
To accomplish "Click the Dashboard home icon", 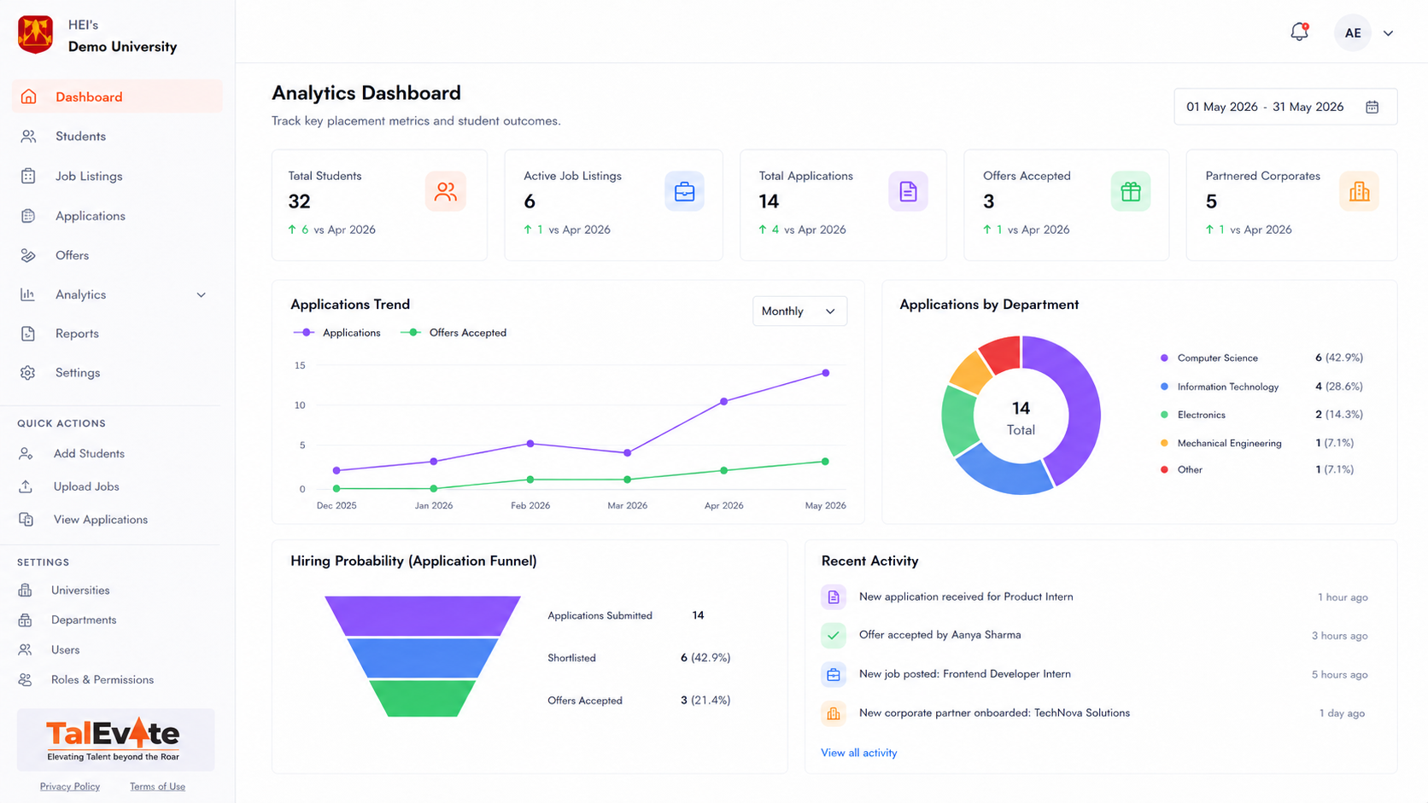I will click(28, 96).
